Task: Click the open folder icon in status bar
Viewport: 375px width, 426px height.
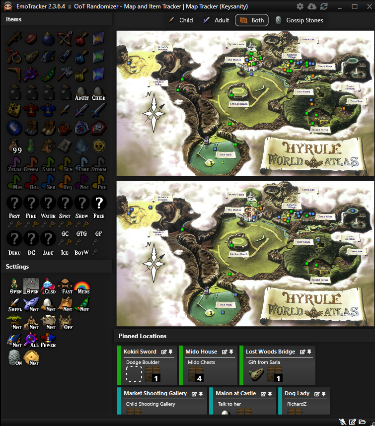Action: tap(363, 422)
